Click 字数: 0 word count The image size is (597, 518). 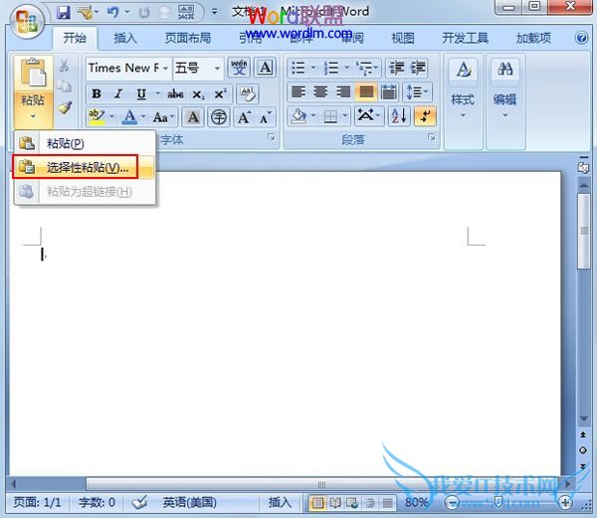[x=97, y=503]
